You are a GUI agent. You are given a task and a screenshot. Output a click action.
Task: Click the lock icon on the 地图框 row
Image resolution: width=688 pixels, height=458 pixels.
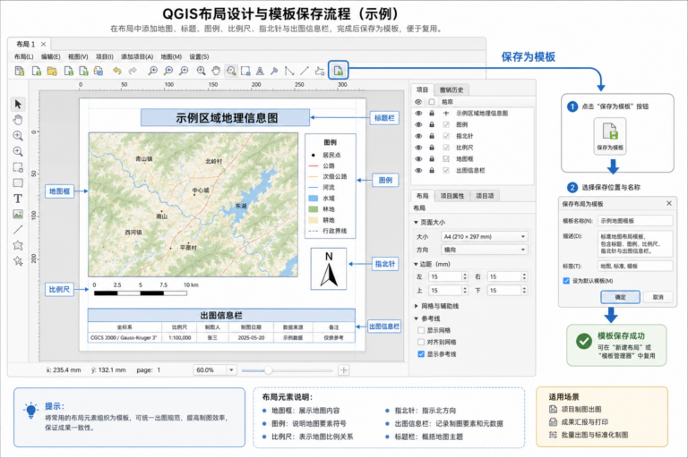point(432,158)
